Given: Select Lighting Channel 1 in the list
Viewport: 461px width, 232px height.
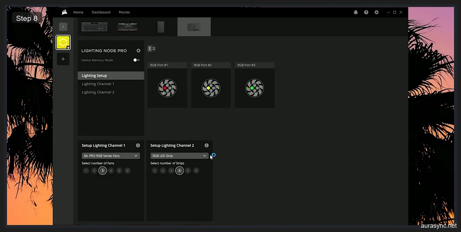Looking at the screenshot, I should 98,84.
